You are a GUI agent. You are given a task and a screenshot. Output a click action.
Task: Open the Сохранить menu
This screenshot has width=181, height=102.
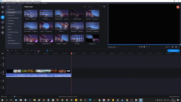(x=37, y=3)
